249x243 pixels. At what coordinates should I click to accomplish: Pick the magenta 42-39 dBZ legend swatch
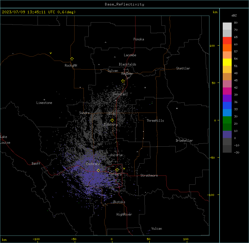[227, 91]
